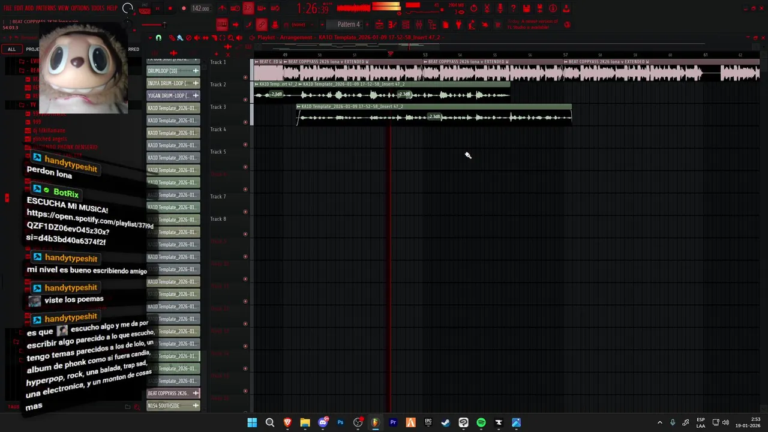This screenshot has width=768, height=432.
Task: Select the Playback speaker tool in playlist
Action: tap(239, 38)
